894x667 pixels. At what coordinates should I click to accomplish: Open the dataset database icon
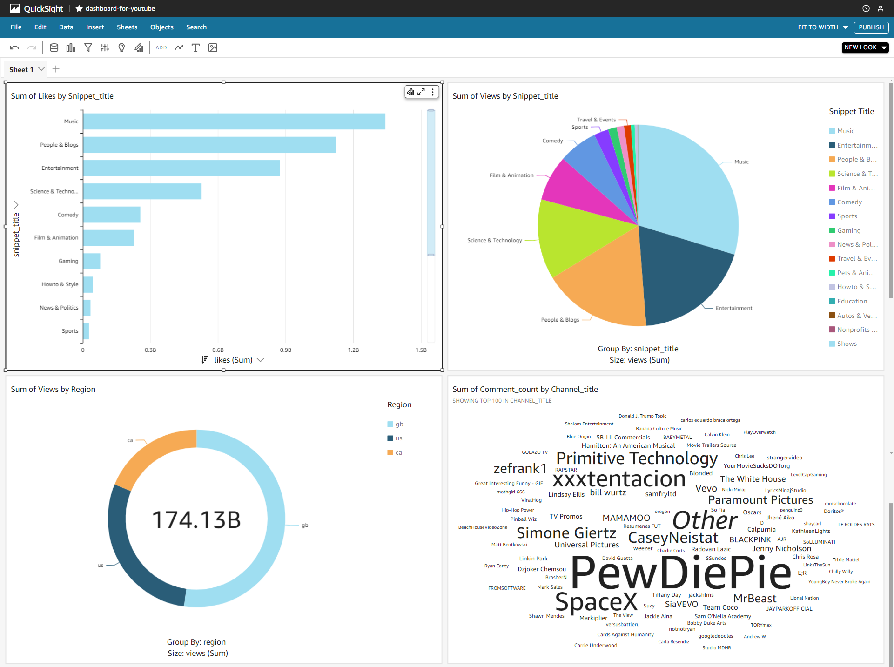pos(54,47)
